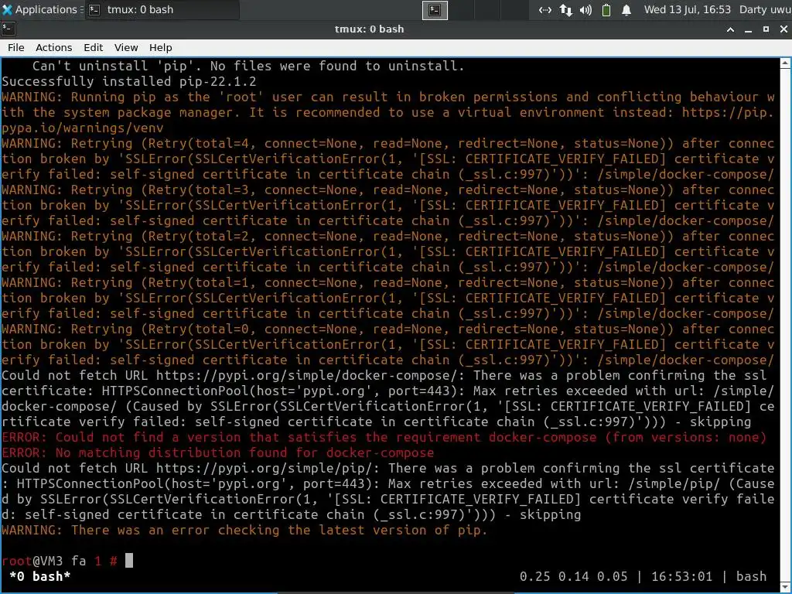Open the File menu

[x=15, y=47]
